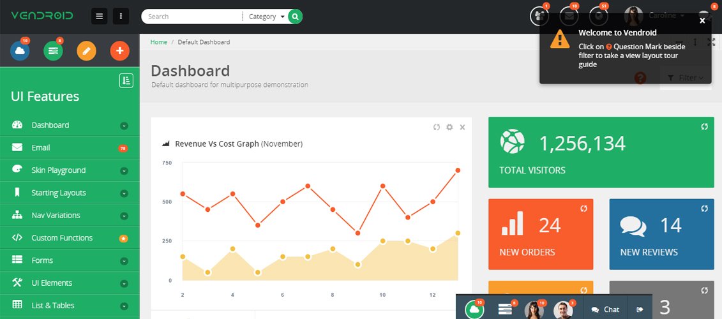
Task: Open the settings gear on Revenue graph panel
Action: [x=449, y=127]
